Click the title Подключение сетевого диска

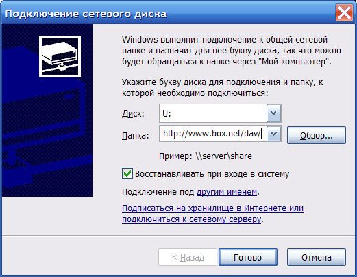(86, 14)
